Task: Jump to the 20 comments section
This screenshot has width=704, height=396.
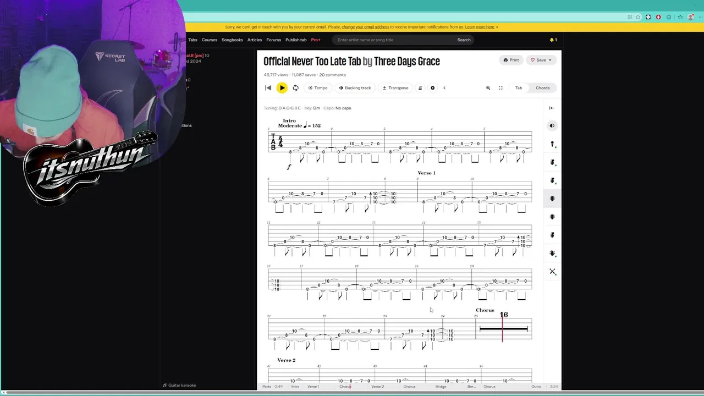Action: [332, 75]
